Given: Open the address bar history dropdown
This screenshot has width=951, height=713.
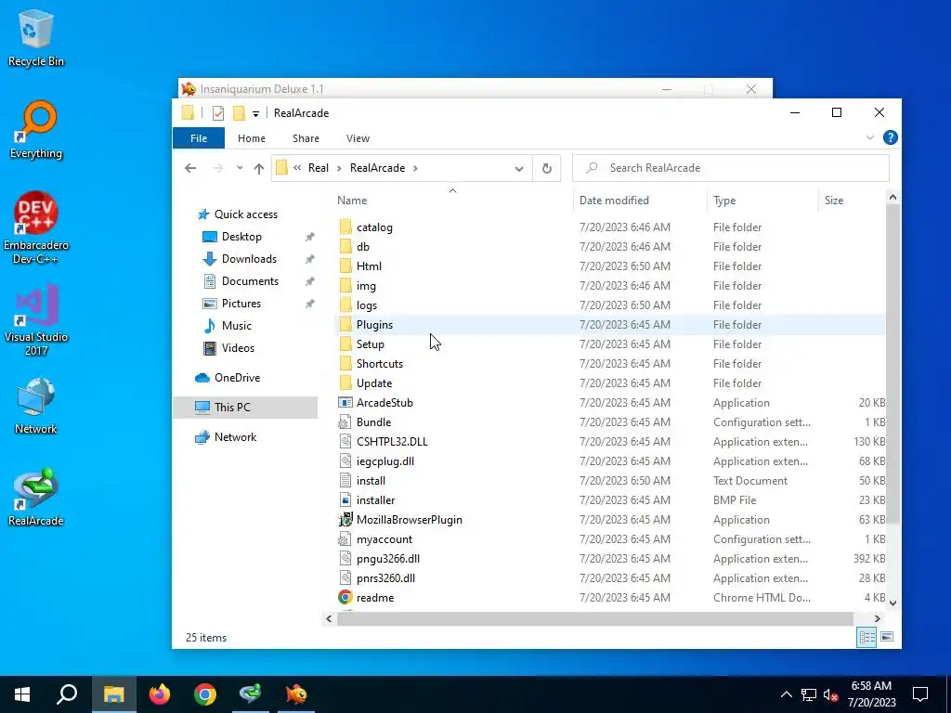Looking at the screenshot, I should point(518,169).
